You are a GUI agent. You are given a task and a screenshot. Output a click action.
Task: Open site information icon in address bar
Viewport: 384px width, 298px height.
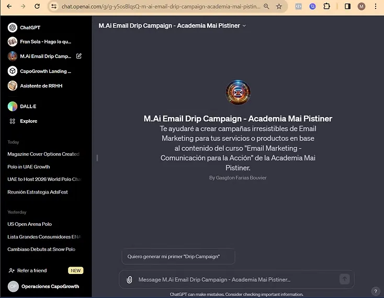54,6
